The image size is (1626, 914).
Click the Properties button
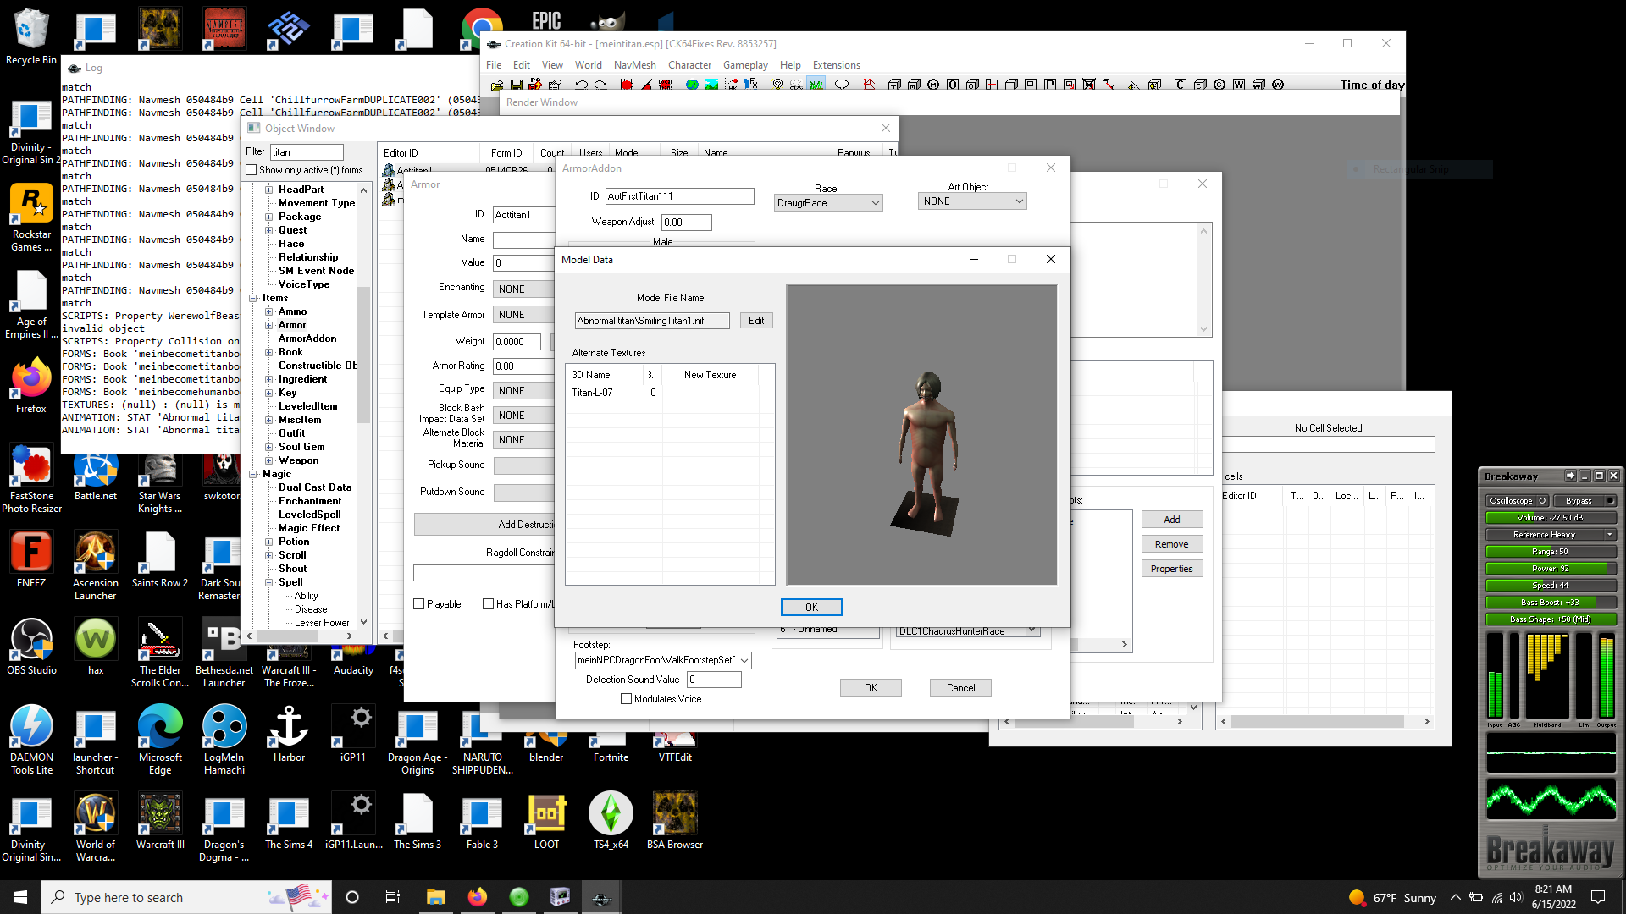click(x=1172, y=569)
